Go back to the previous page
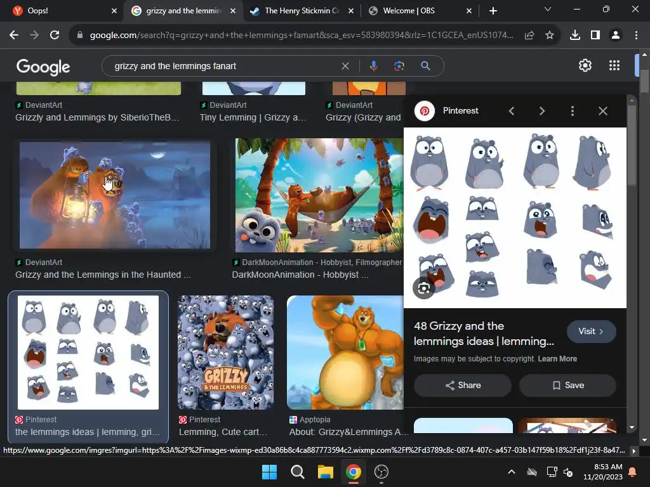 [14, 36]
